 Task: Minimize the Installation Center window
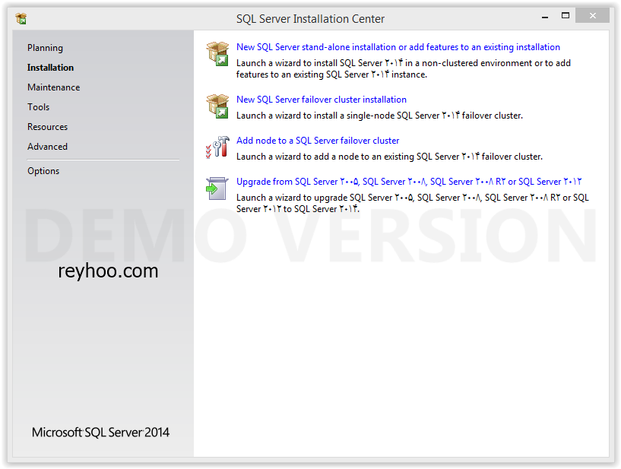[545, 17]
